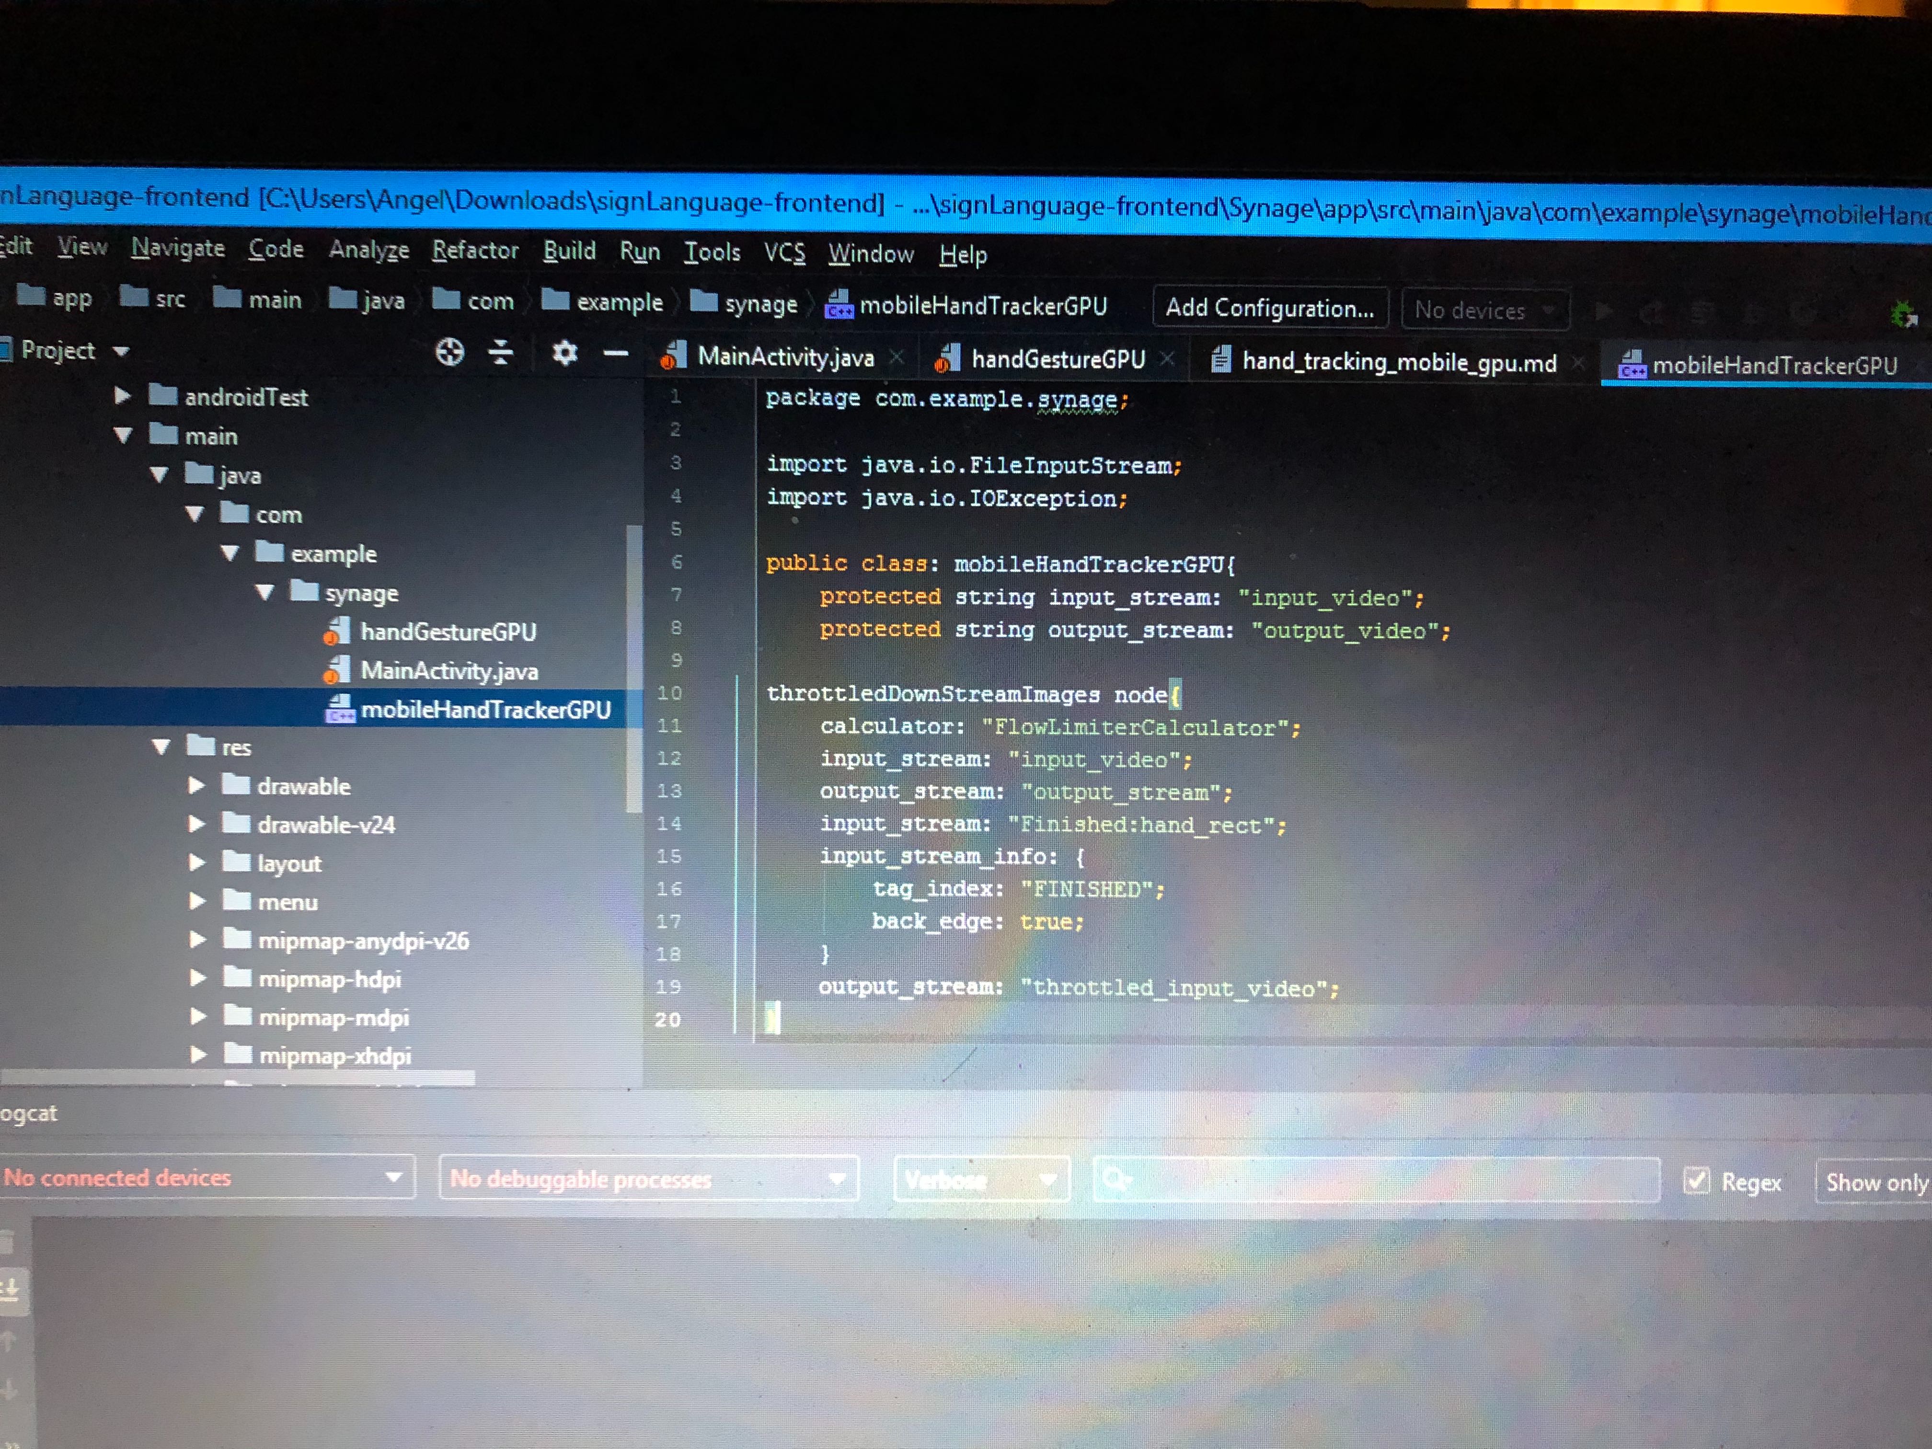This screenshot has width=1932, height=1449.
Task: Click the collapse all icon in Project panel
Action: point(500,352)
